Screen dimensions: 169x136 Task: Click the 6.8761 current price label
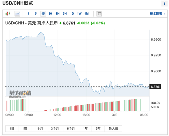point(155,87)
